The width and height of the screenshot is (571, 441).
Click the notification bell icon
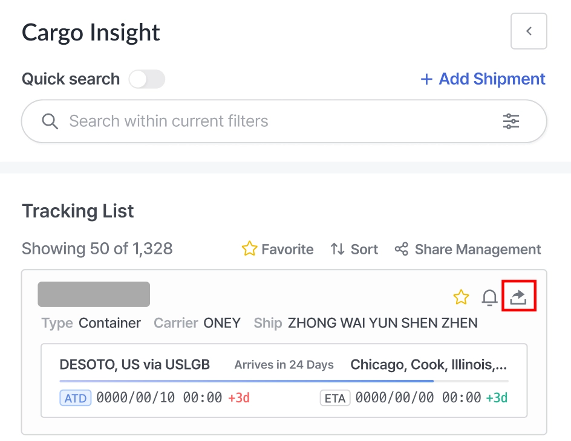pos(489,297)
